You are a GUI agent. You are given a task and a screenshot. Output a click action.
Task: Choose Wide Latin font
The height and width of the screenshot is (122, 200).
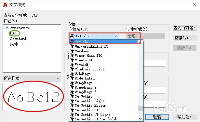85,78
